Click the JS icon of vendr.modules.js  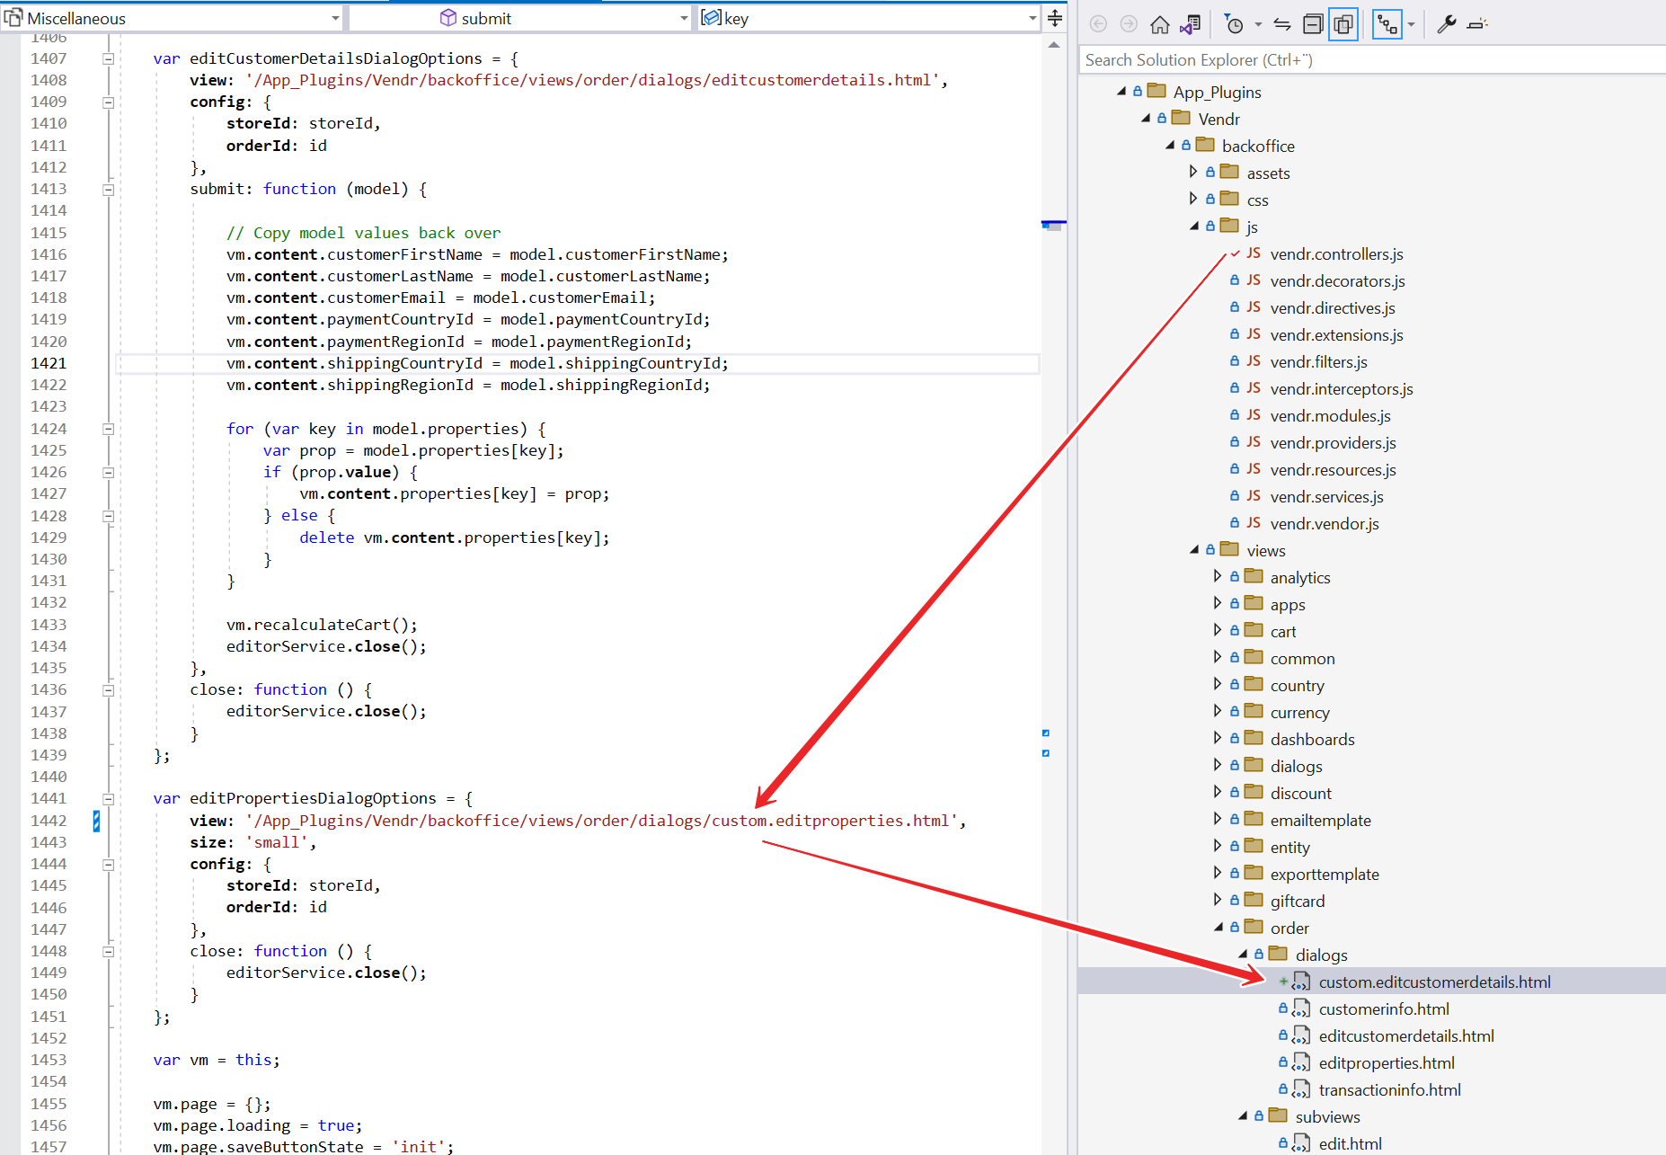tap(1254, 415)
